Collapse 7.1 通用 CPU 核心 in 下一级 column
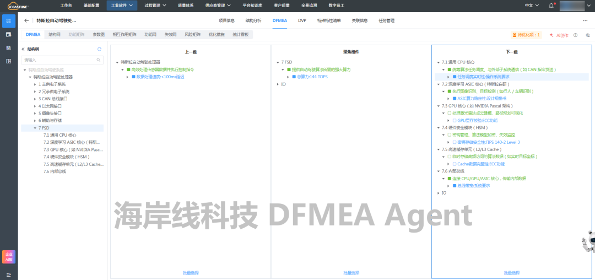This screenshot has height=280, width=595. [439, 62]
